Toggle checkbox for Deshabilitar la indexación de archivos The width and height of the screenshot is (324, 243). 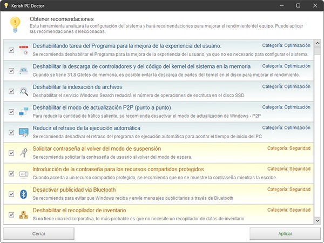click(x=11, y=91)
